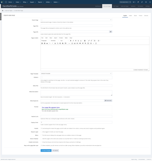Tick the Enable Comments checkbox
This screenshot has height=161, width=152.
41,142
